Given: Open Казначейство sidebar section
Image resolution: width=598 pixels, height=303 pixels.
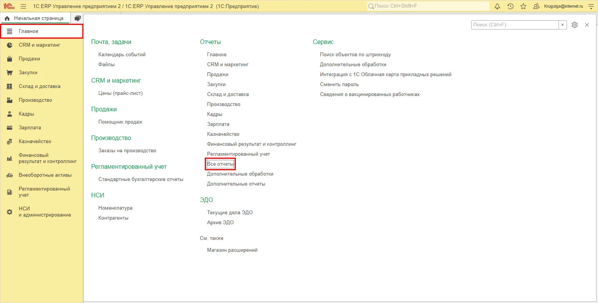Looking at the screenshot, I should click(x=42, y=142).
